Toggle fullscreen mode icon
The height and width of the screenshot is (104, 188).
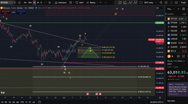[x=171, y=2]
